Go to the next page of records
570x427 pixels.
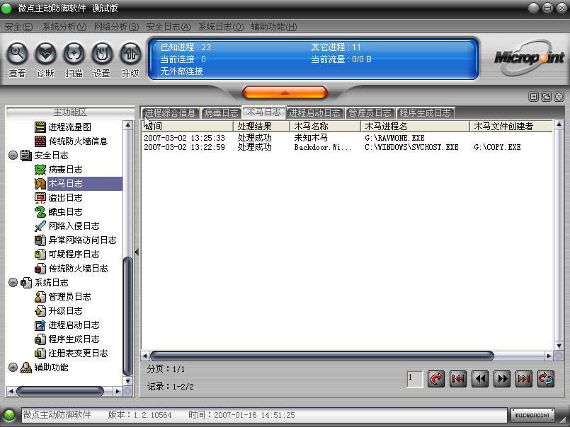point(502,379)
